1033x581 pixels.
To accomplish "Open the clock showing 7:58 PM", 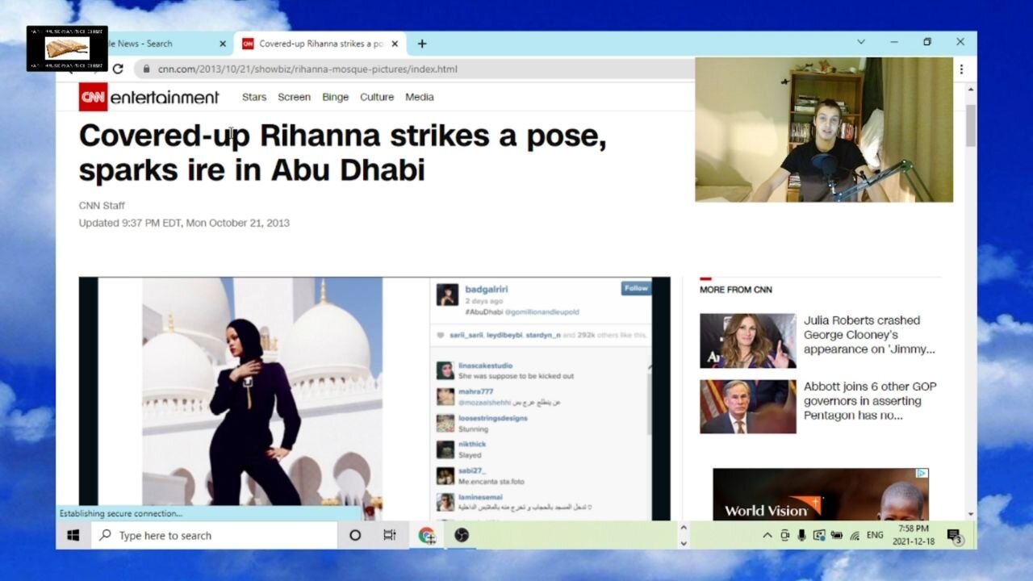I will pyautogui.click(x=913, y=535).
